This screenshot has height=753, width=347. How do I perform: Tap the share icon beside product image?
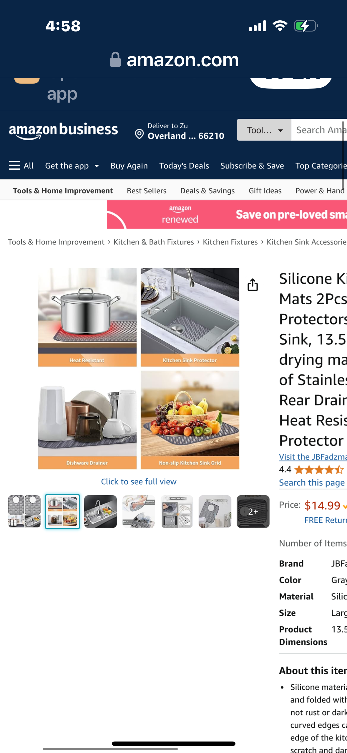point(253,285)
